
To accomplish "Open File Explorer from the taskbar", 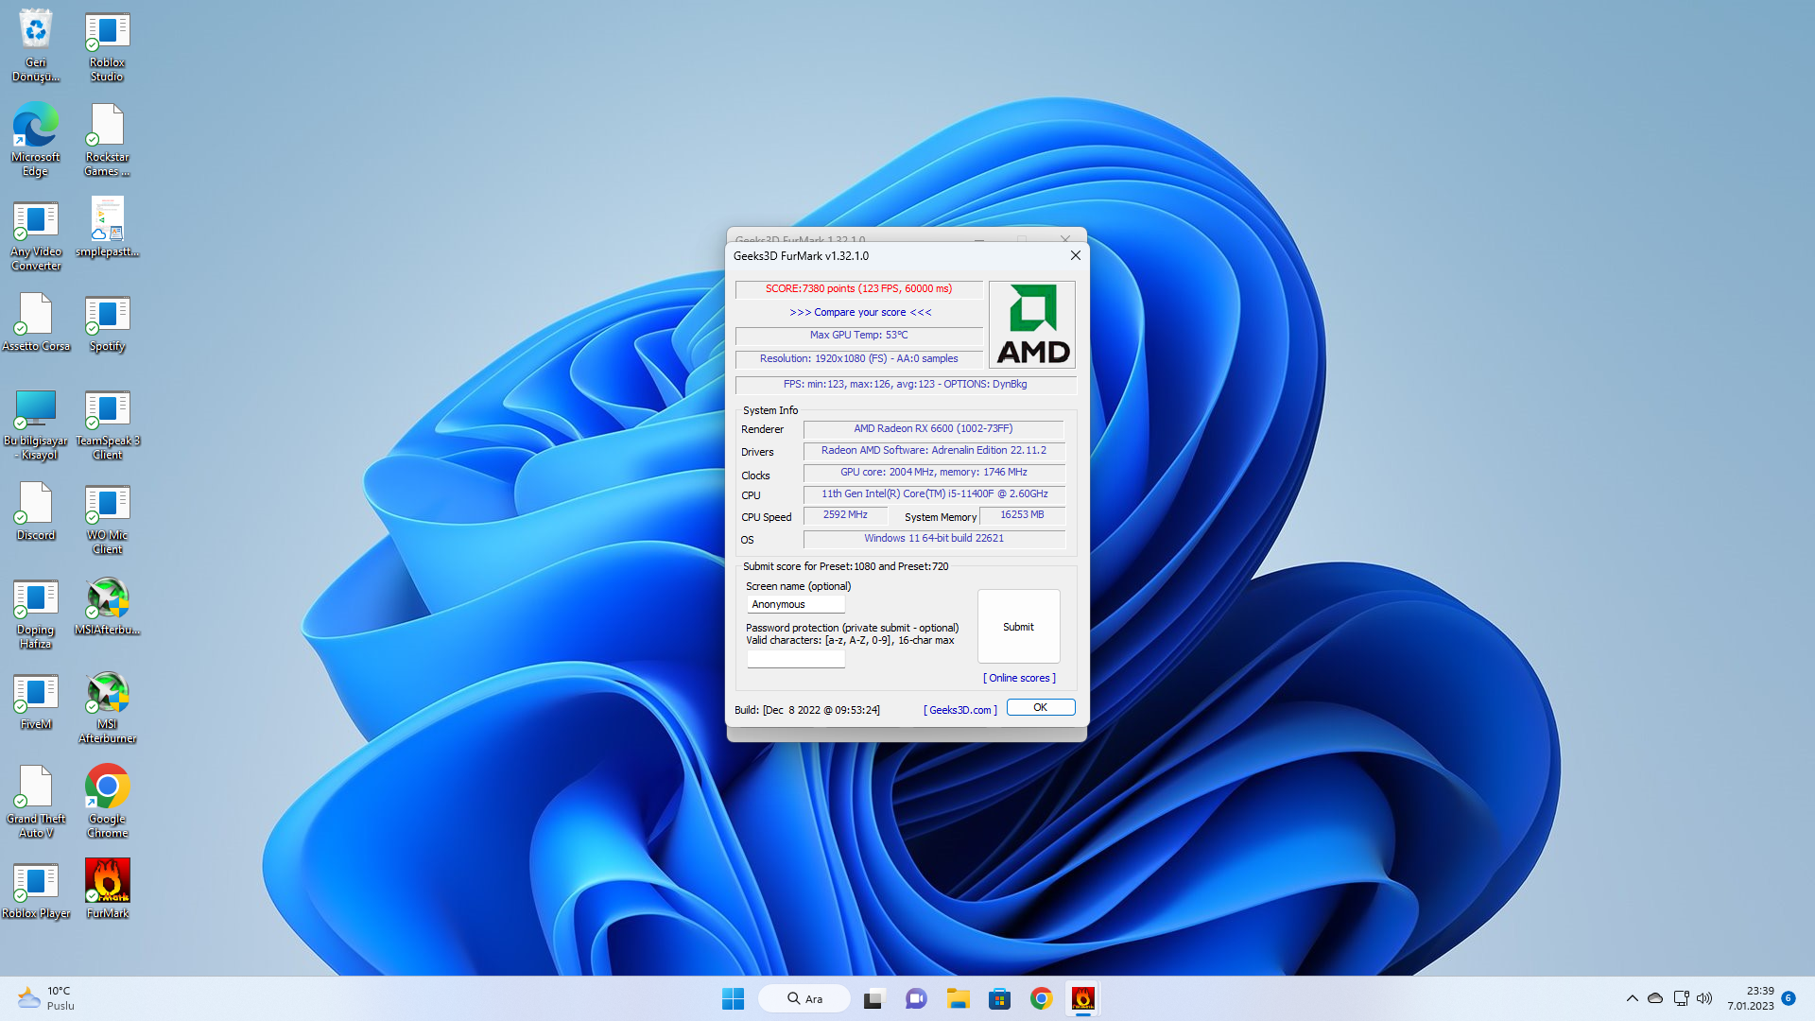I will pos(958,998).
